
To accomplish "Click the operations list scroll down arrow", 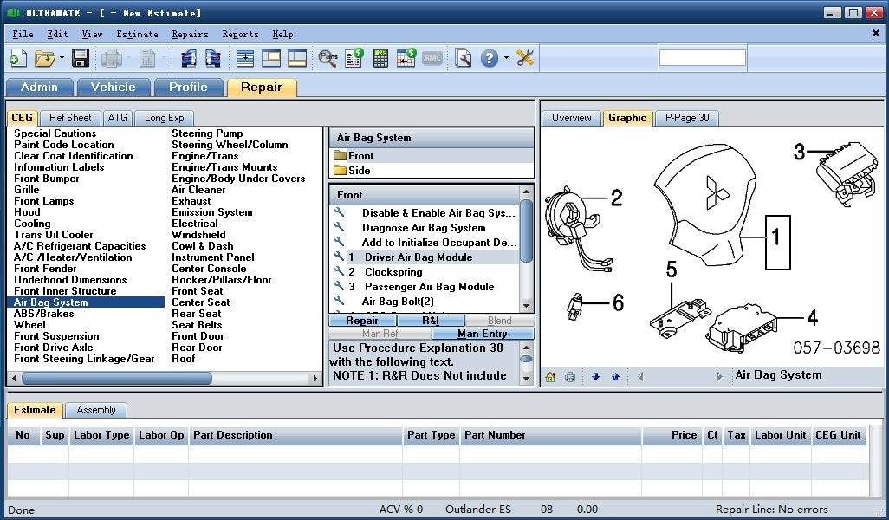I will (527, 306).
